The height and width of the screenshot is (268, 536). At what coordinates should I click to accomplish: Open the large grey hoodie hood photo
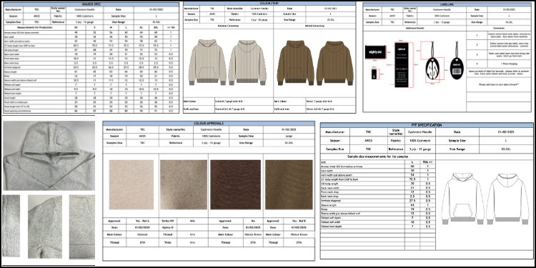[49, 156]
